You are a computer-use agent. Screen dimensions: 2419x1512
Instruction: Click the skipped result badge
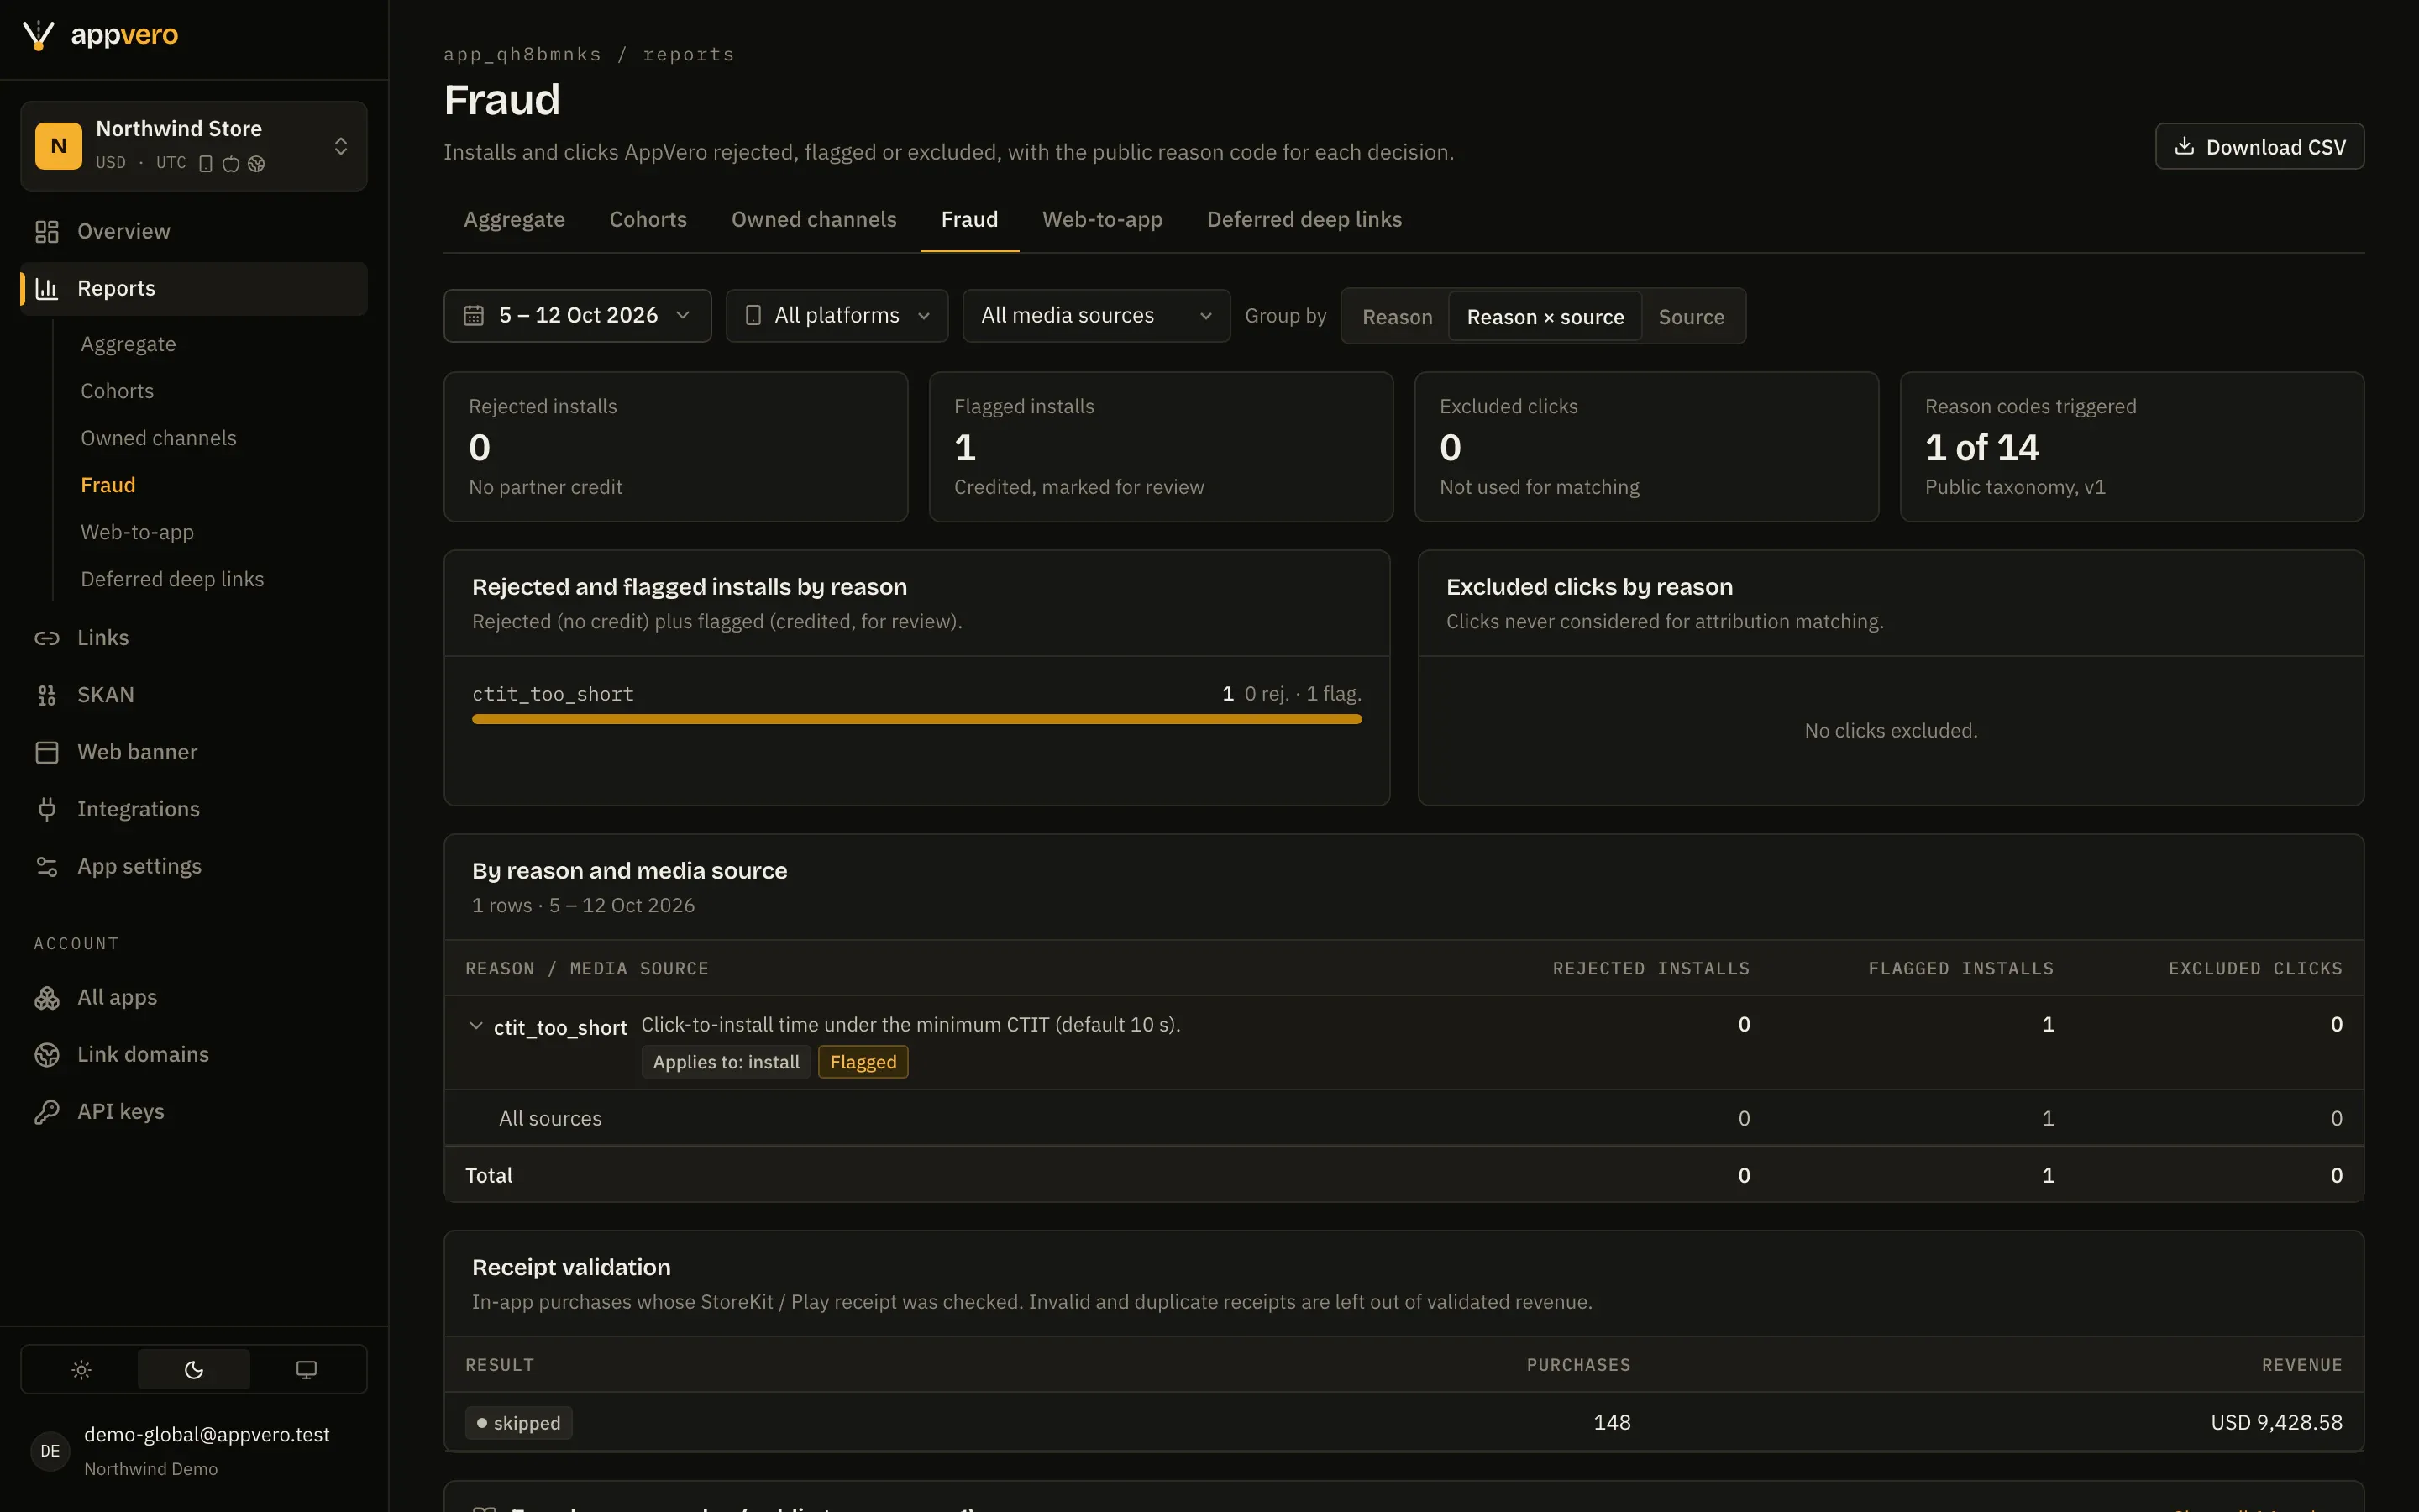(517, 1422)
